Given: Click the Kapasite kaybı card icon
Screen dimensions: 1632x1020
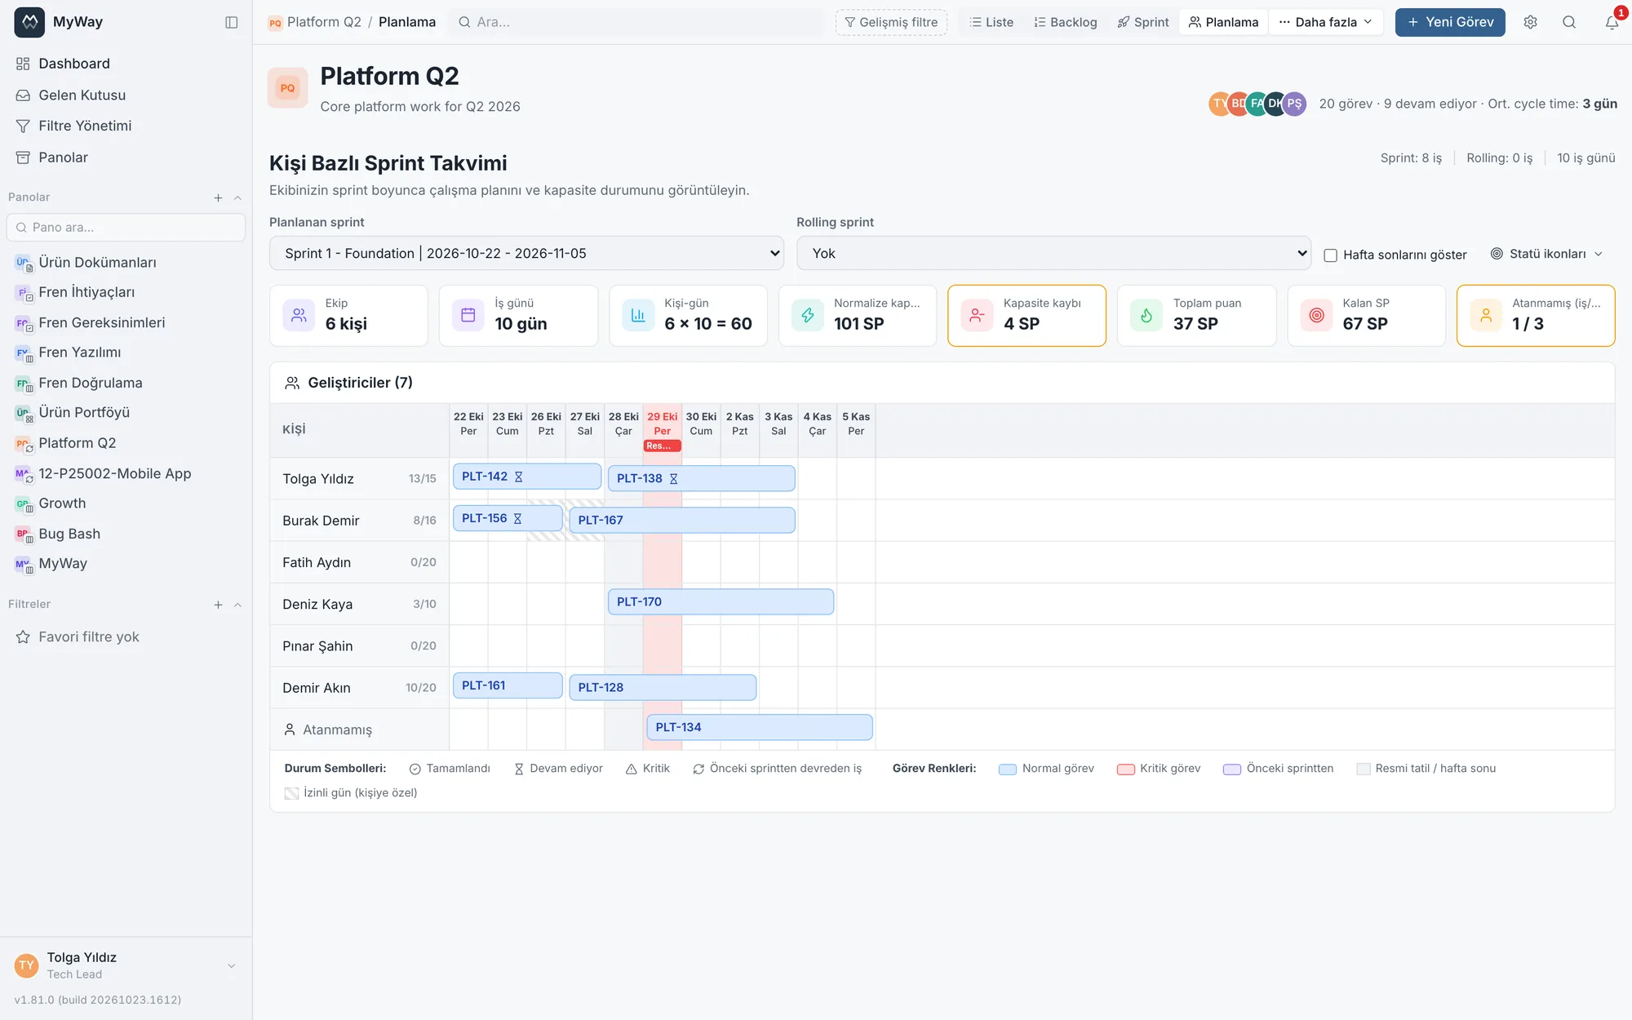Looking at the screenshot, I should coord(977,315).
